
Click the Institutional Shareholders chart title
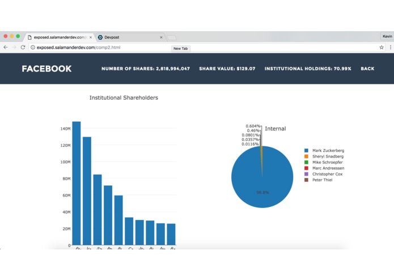click(124, 97)
